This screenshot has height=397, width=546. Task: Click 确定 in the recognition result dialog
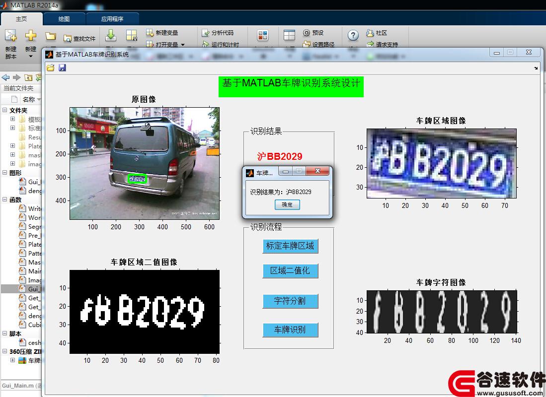[287, 204]
